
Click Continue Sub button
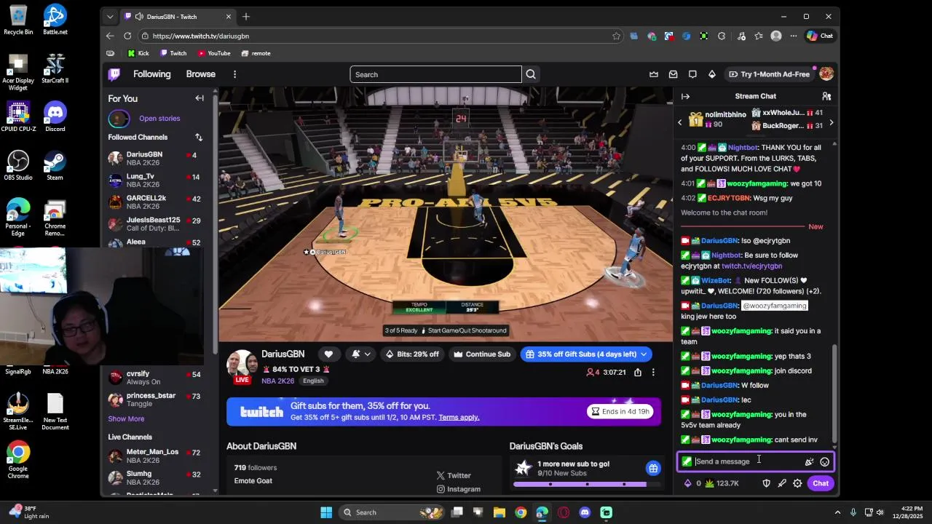[x=481, y=354]
